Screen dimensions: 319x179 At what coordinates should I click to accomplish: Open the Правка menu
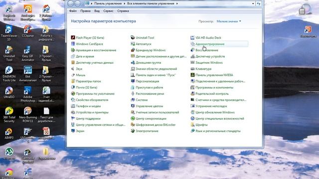85,11
